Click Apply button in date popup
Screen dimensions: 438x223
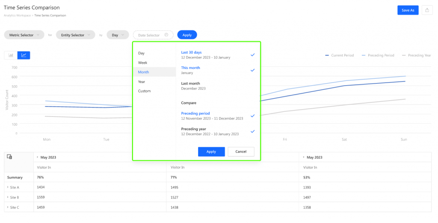point(211,152)
